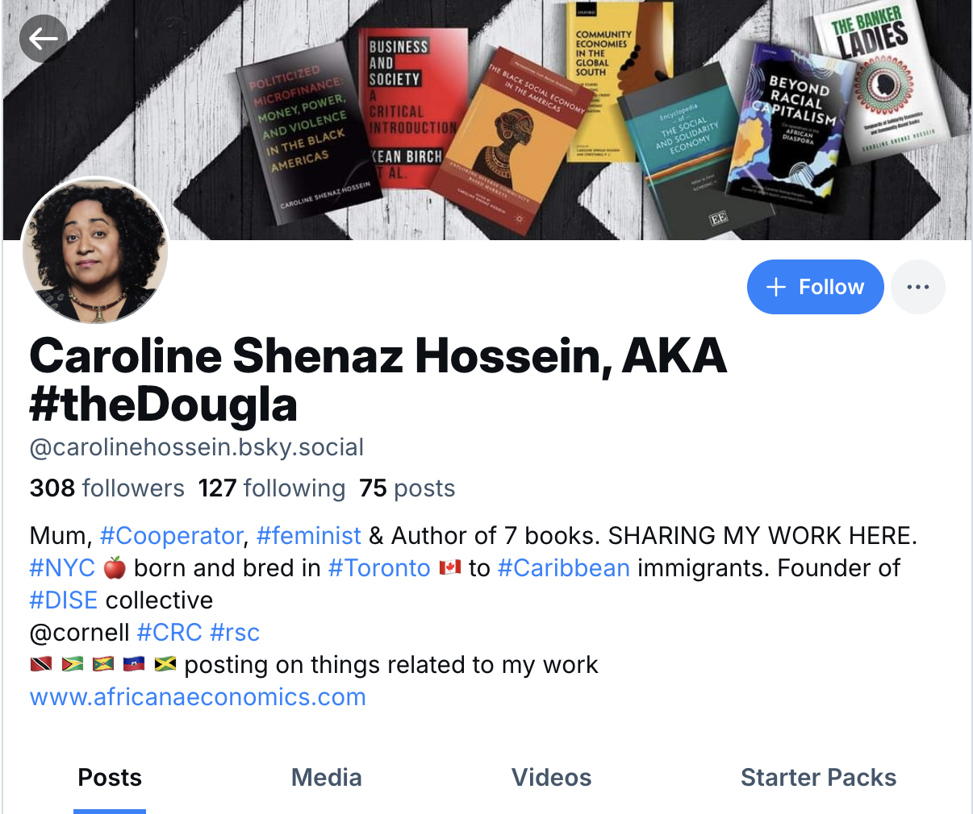The image size is (973, 814).
Task: Click the #Cooperator hashtag
Action: pos(171,536)
